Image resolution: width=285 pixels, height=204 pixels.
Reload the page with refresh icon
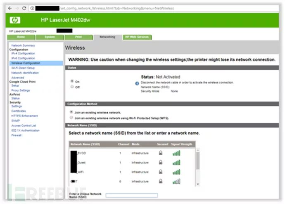coord(24,8)
